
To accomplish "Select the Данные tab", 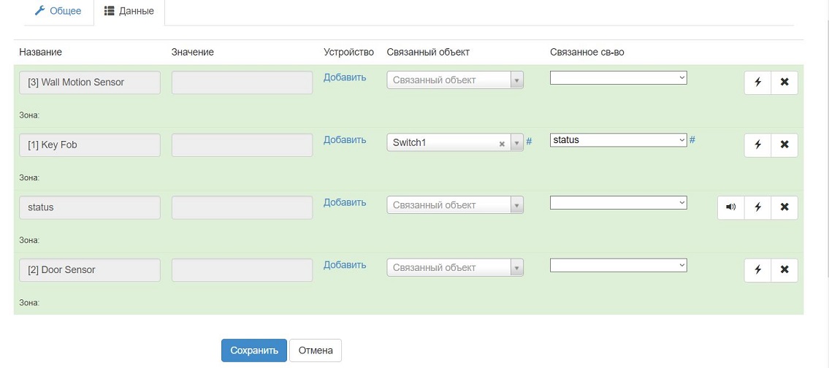I will pos(129,12).
